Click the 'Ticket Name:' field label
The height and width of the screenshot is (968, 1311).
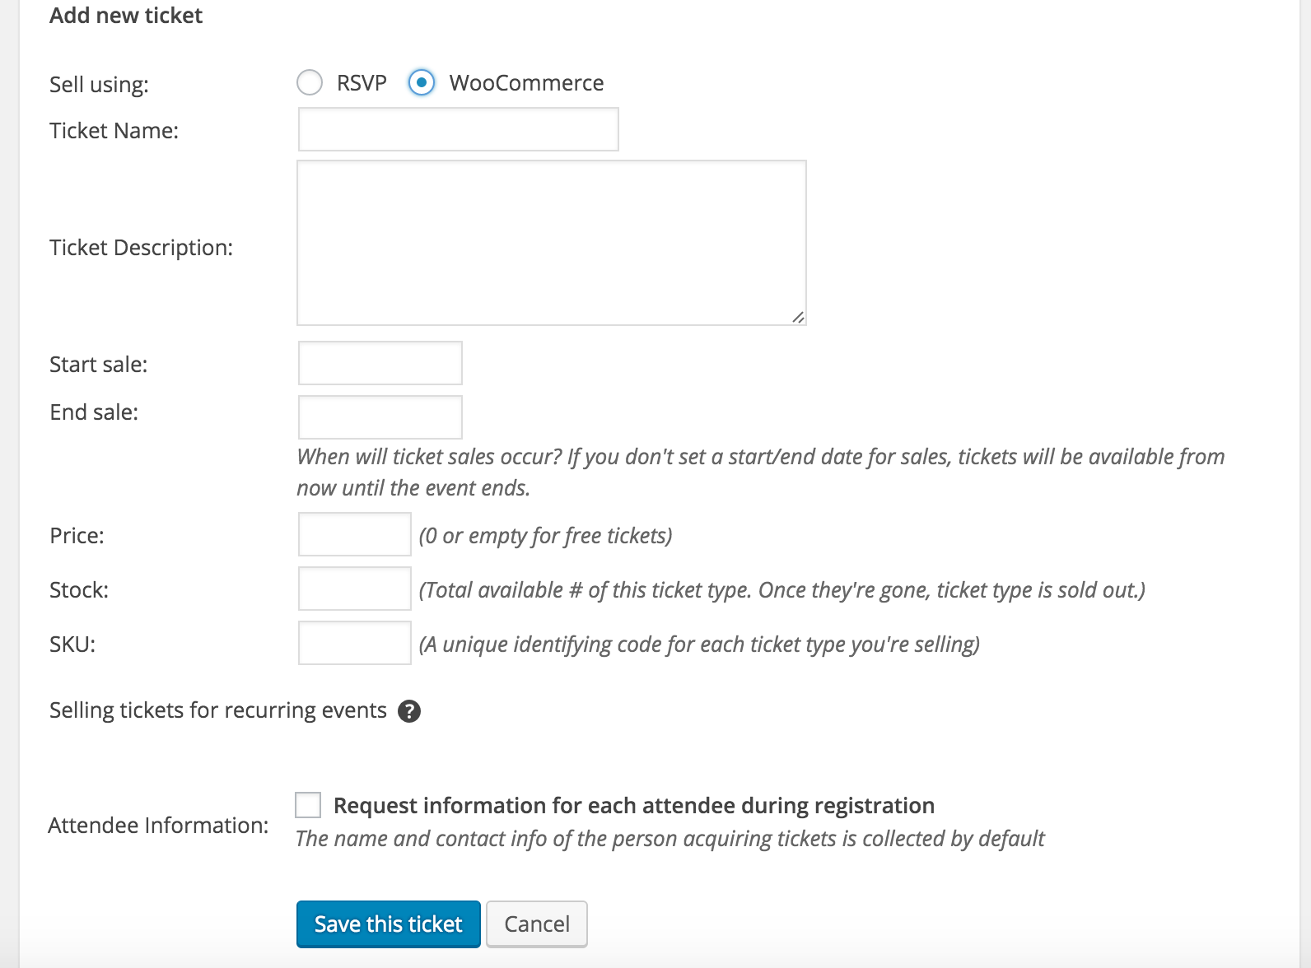click(114, 131)
